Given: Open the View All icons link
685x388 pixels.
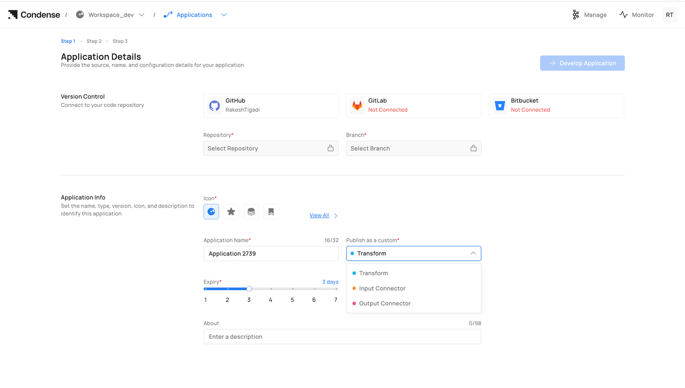Looking at the screenshot, I should click(x=319, y=215).
